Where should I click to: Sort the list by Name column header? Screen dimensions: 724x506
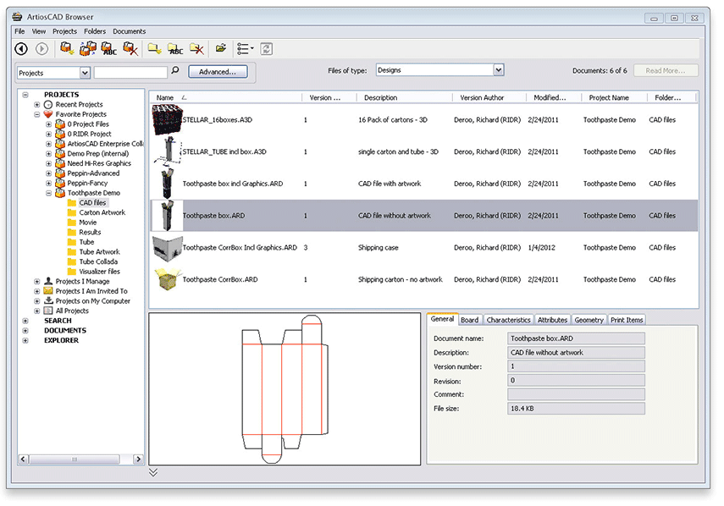pos(225,98)
